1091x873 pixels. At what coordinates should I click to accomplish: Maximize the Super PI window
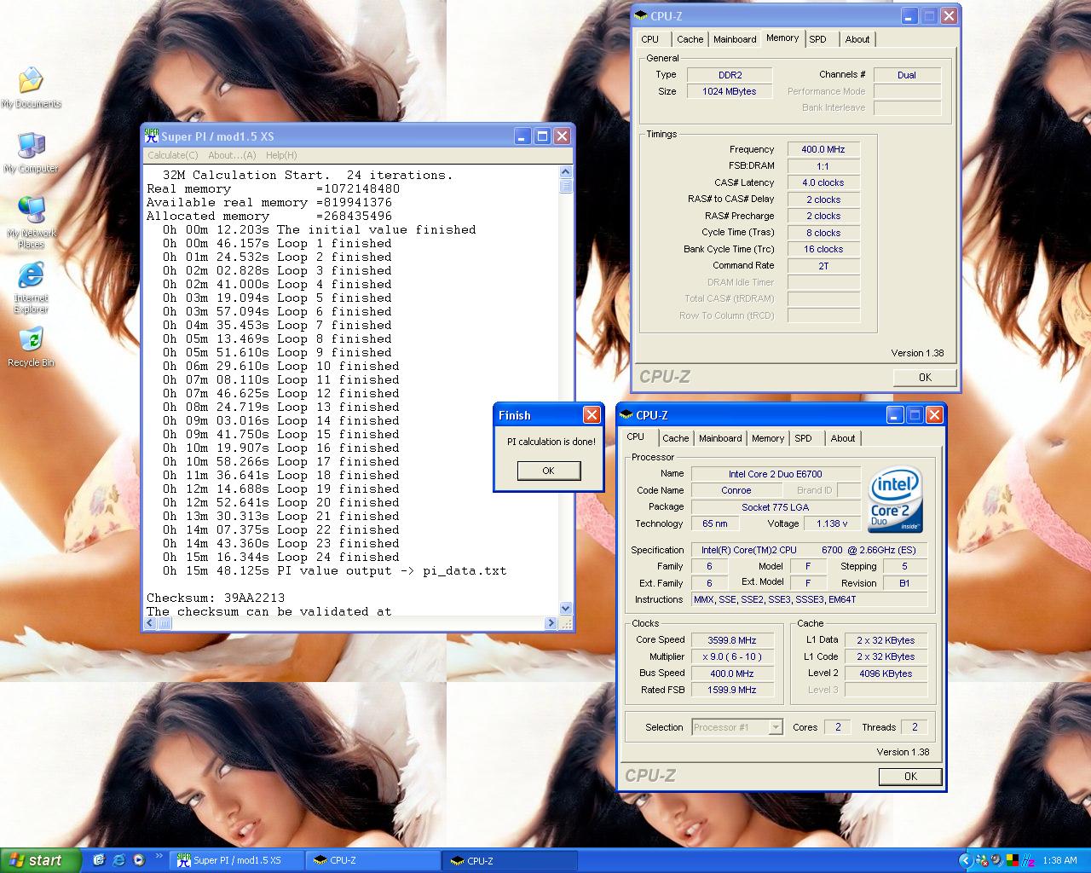coord(542,136)
